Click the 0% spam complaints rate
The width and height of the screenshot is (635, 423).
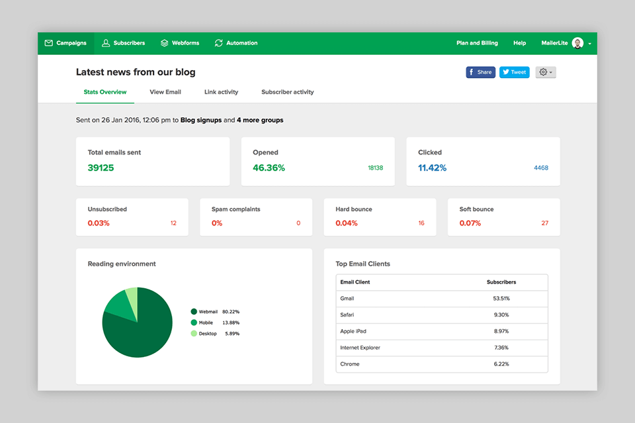(x=217, y=223)
